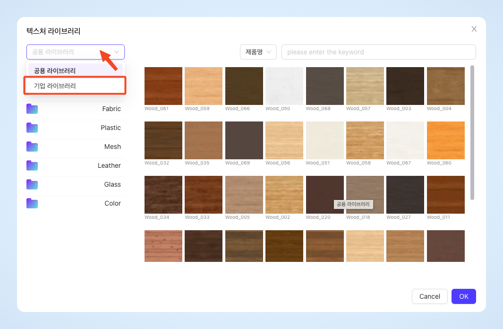Open the Fabric folder icon
Screen dimensions: 503x329
click(x=32, y=109)
